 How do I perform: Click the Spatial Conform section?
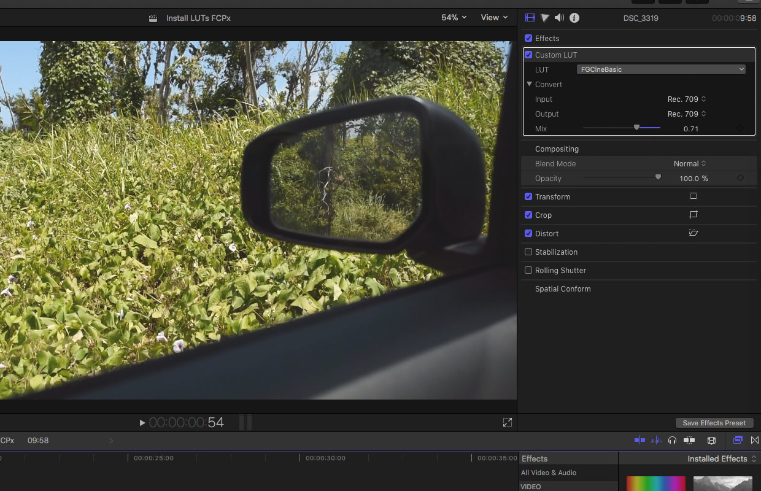[x=563, y=288]
